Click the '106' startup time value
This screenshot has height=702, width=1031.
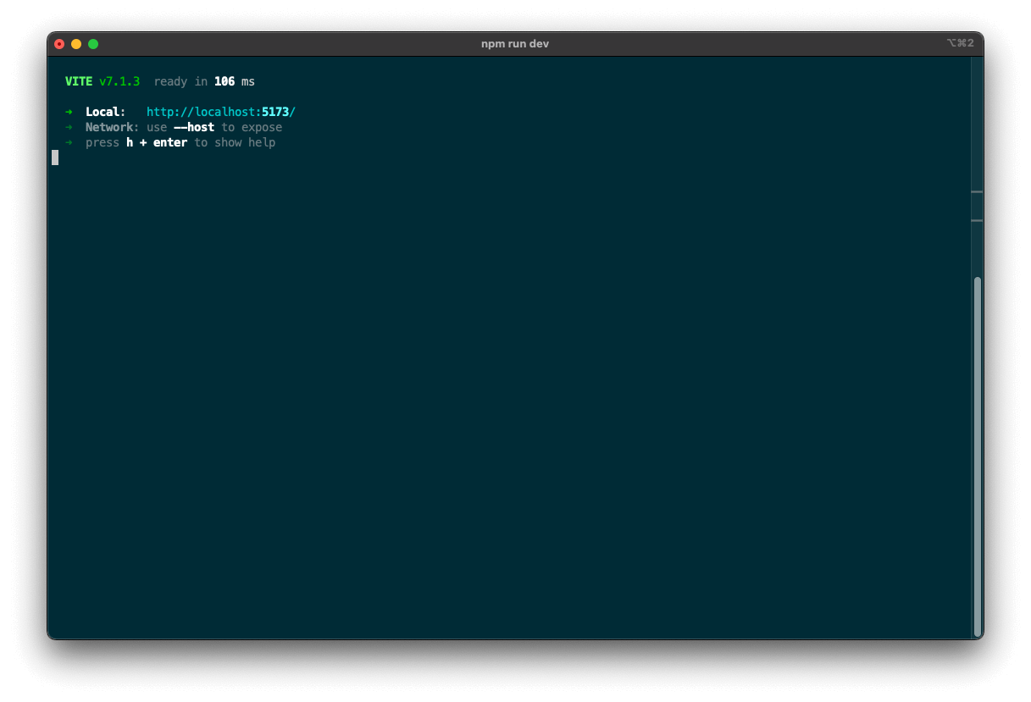coord(224,81)
